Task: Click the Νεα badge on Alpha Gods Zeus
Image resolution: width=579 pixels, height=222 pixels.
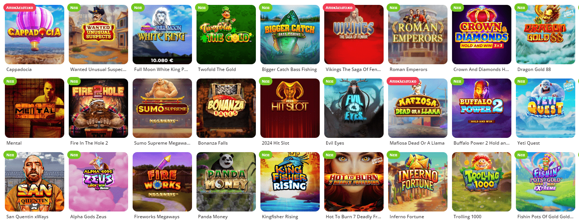Action: [x=74, y=154]
